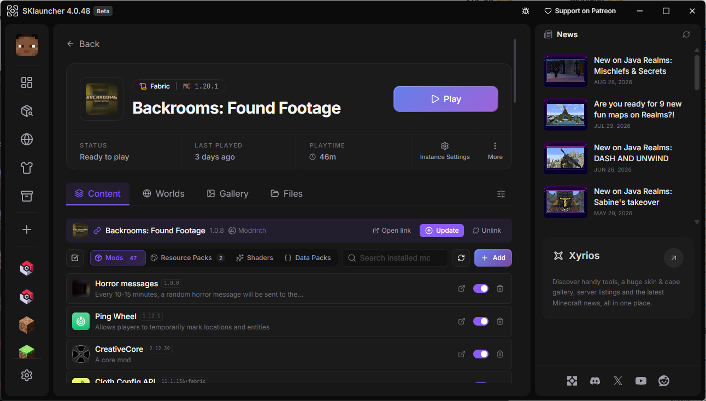
Task: Open the Sabine's takeover news thumbnail
Action: [566, 202]
